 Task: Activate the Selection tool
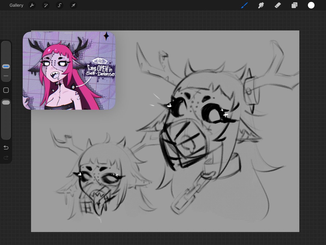coord(59,5)
